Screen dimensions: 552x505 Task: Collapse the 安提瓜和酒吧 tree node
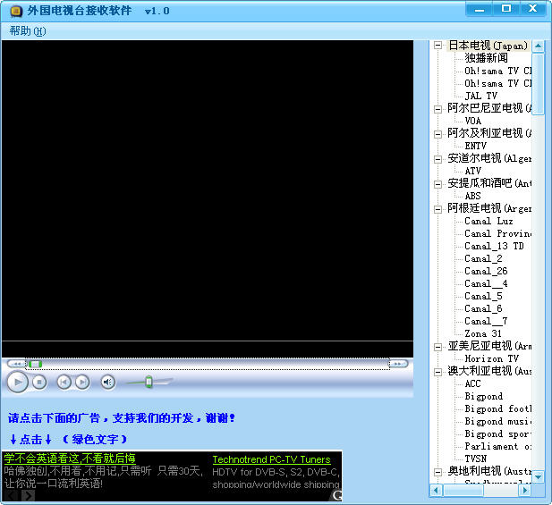438,184
